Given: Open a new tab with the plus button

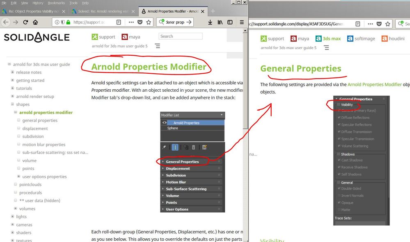Looking at the screenshot, I should pos(213,11).
